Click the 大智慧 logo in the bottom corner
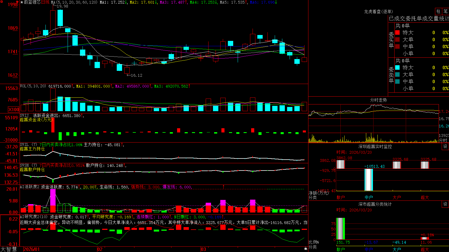 pyautogui.click(x=9, y=249)
